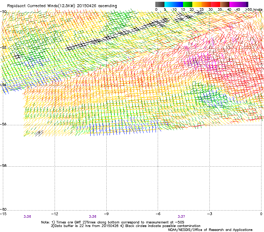Screen dimensions: 264x232
Task: Click the '-15' longitude axis label
Action: (3, 214)
